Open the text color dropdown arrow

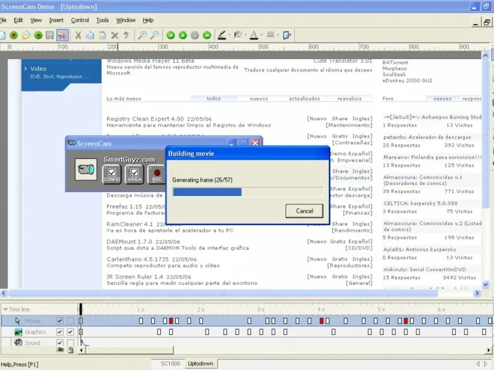262,35
